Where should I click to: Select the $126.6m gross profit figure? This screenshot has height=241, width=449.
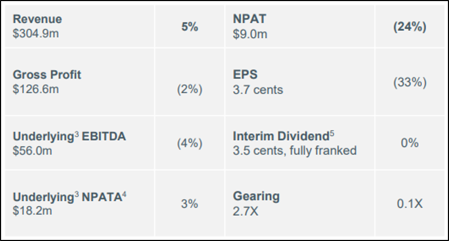pos(36,89)
